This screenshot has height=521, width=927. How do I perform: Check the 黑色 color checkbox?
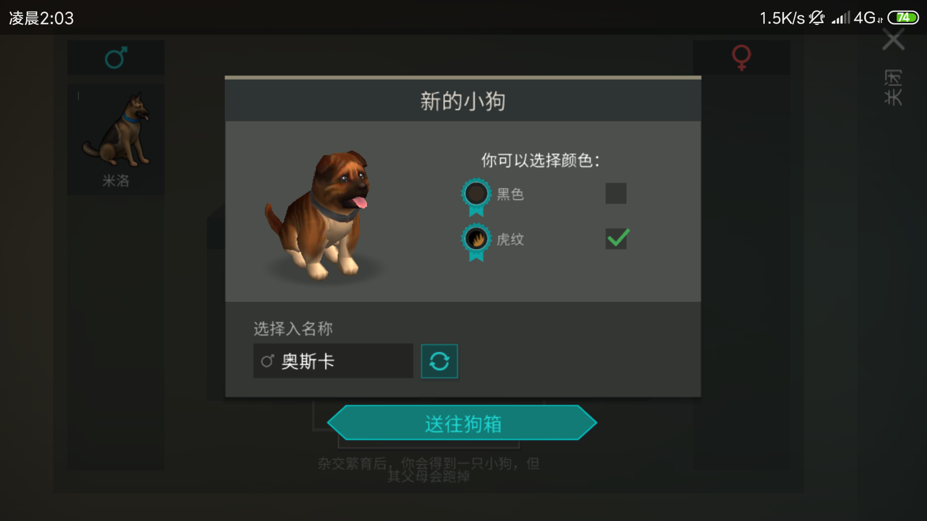pyautogui.click(x=616, y=193)
